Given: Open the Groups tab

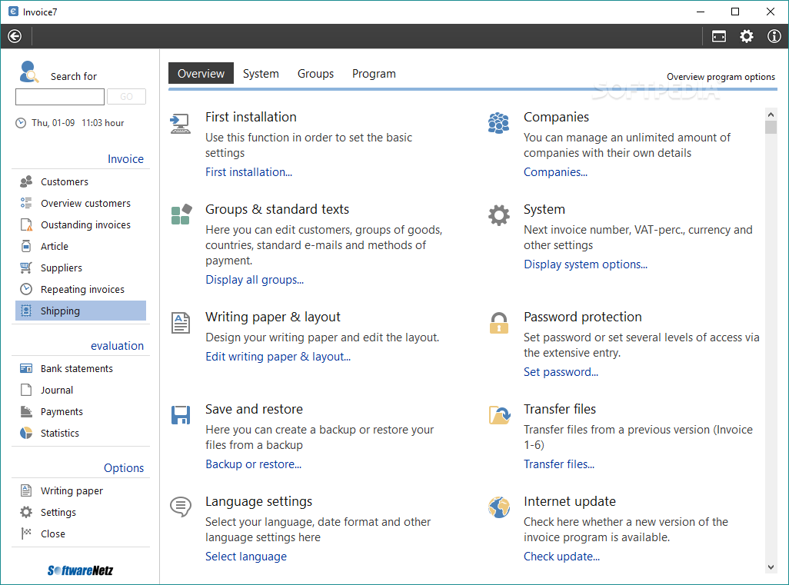Looking at the screenshot, I should coord(315,74).
